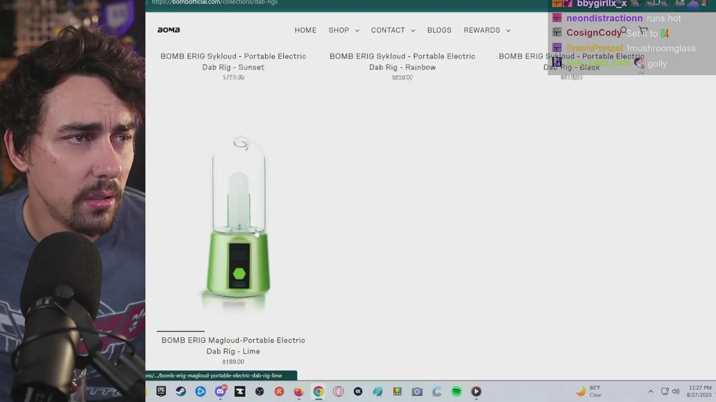Open OBS Studio taskbar icon
Screen dimensions: 716x402
point(260,391)
